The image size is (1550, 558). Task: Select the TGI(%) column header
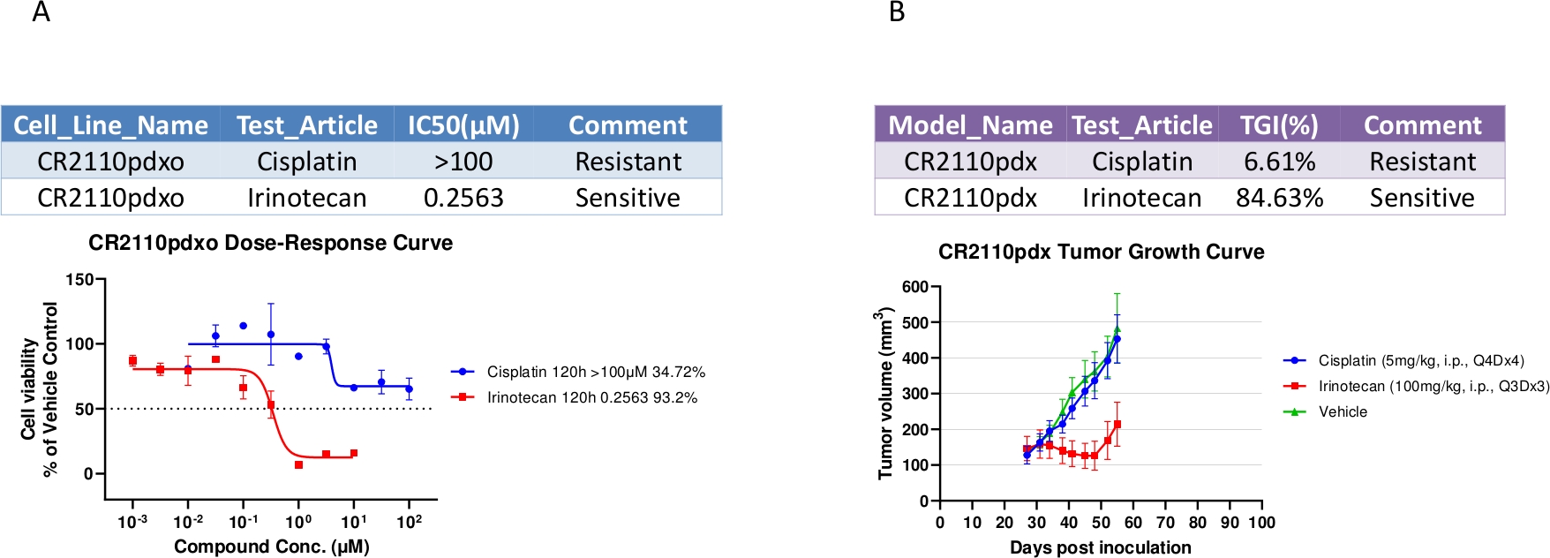pyautogui.click(x=1279, y=125)
